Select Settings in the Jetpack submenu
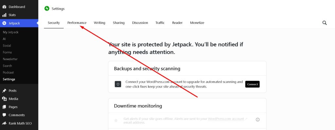 click(9, 79)
